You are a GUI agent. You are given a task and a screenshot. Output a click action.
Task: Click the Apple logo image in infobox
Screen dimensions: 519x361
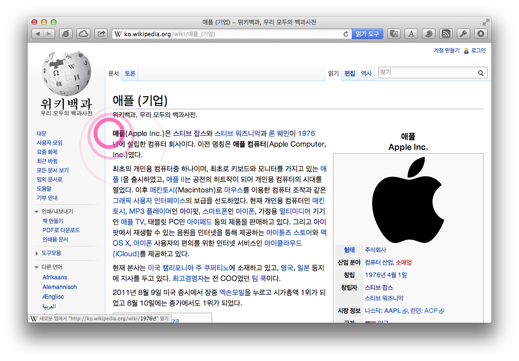408,200
